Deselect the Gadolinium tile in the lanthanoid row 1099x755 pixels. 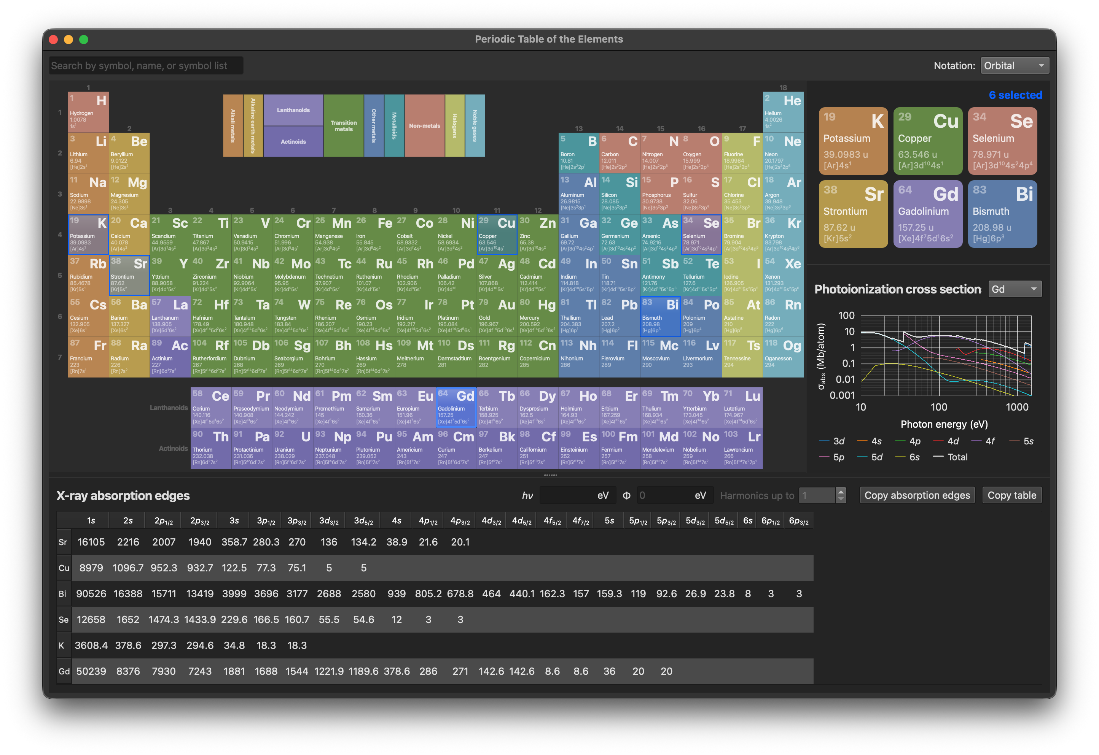tap(456, 407)
